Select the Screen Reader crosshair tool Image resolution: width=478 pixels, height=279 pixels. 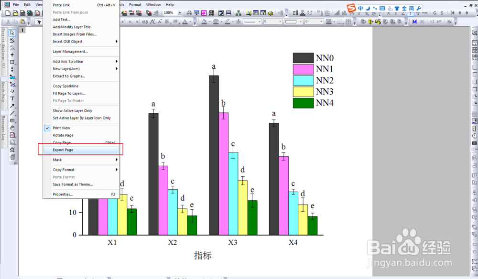[12, 55]
